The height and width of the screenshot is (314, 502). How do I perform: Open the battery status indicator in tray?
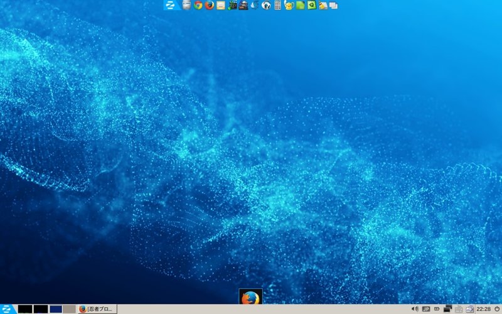437,309
